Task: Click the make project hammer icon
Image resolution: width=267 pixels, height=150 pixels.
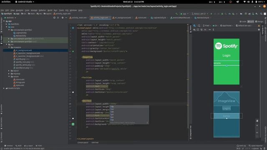Action: [176, 14]
